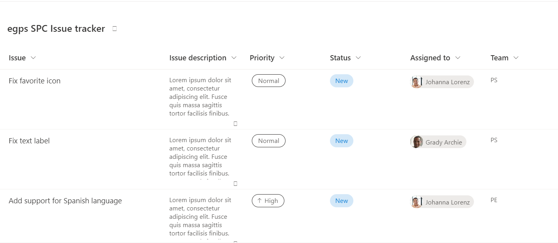
Task: Expand the Issue description column menu
Action: pyautogui.click(x=234, y=58)
